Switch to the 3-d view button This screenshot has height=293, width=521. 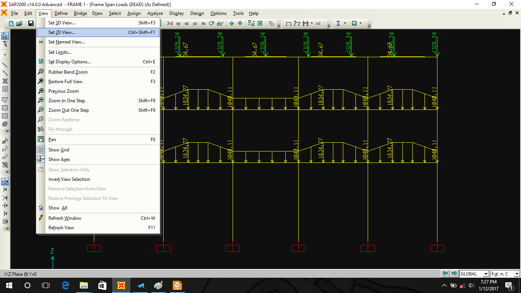point(169,23)
